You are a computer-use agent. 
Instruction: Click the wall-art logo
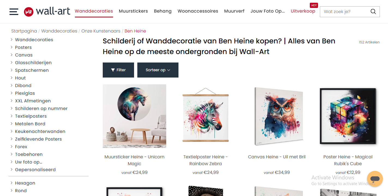47,11
